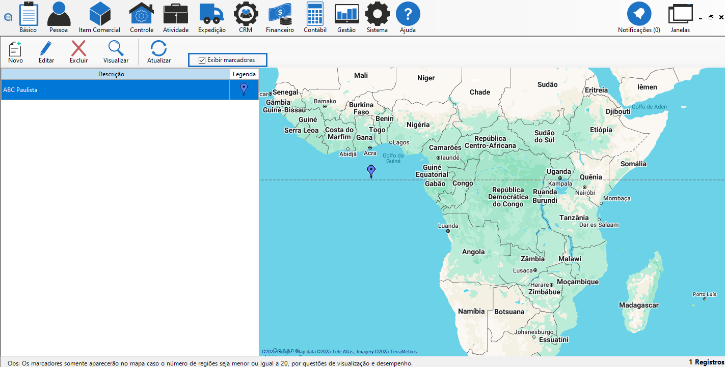Open the Janelas window list
725x367 pixels.
tap(680, 15)
